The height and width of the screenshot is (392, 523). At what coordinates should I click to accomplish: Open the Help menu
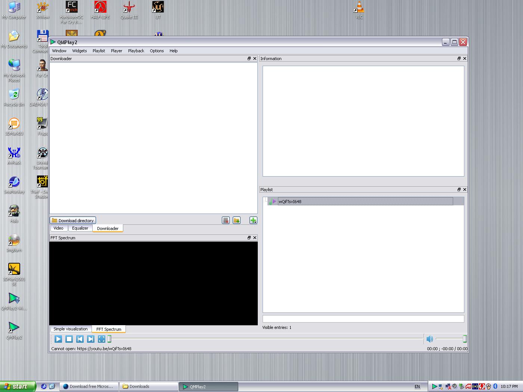pos(174,51)
